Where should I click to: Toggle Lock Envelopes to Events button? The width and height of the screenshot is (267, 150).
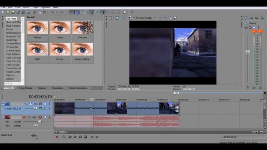point(91,12)
